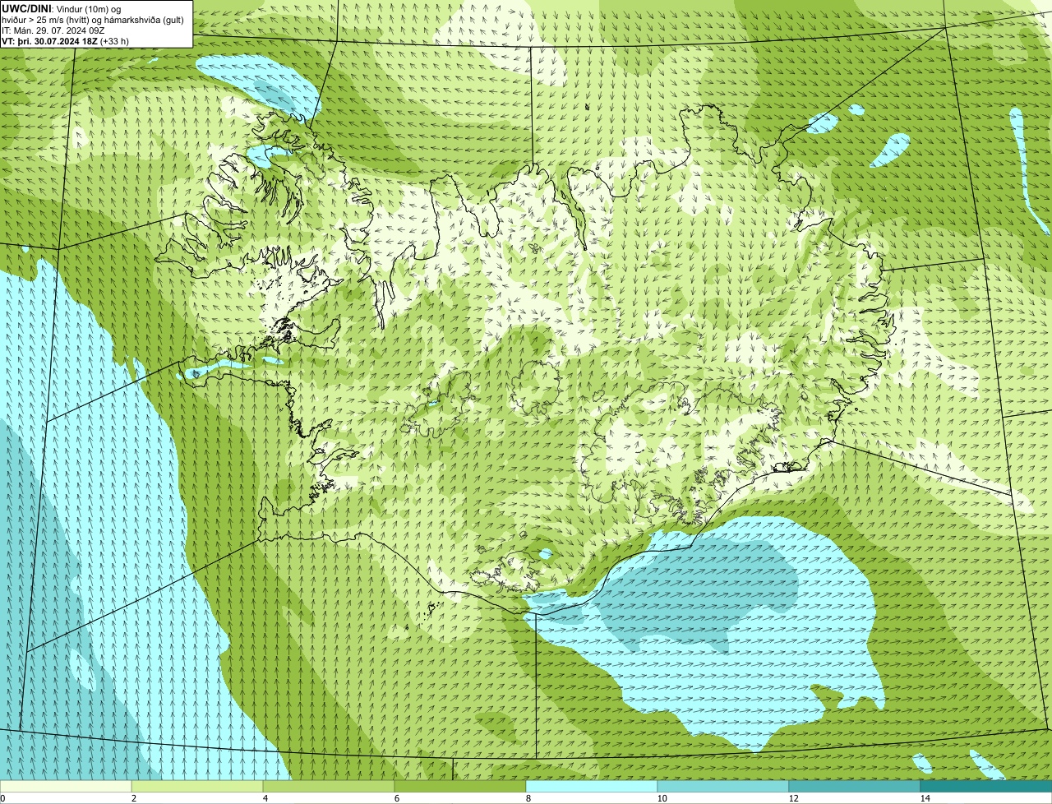Click the legend scale label '0'

coord(2,798)
